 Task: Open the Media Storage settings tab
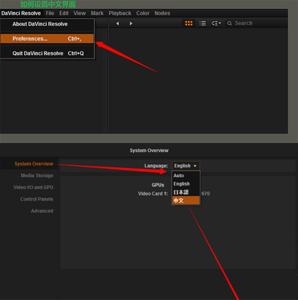click(x=37, y=176)
